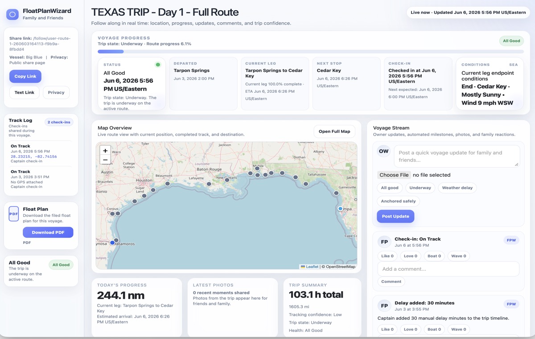Image resolution: width=535 pixels, height=339 pixels.
Task: Click the 244.1 nm progress value
Action: pyautogui.click(x=121, y=295)
